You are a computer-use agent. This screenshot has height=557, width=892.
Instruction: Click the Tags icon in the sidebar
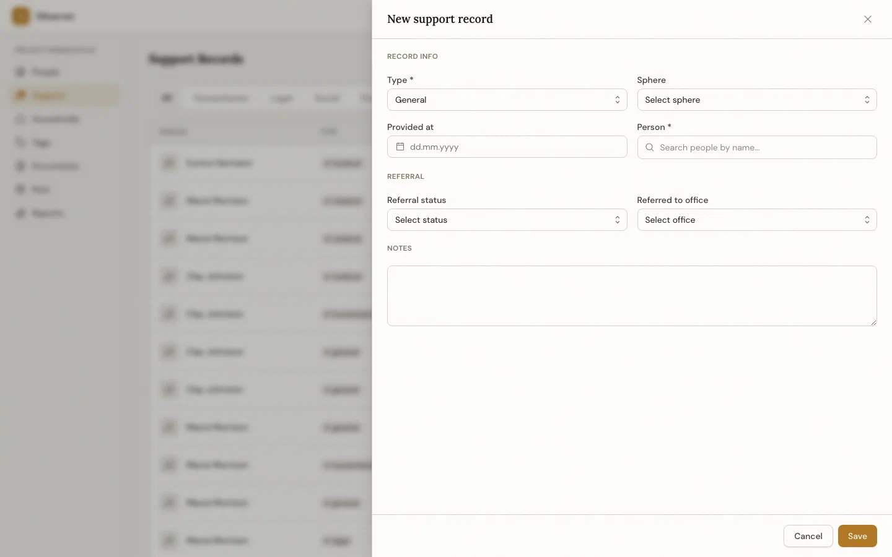pyautogui.click(x=21, y=142)
